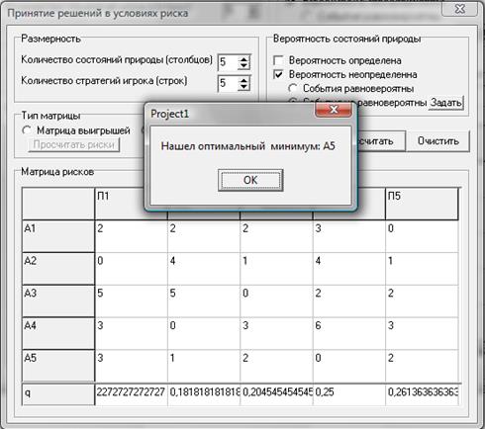Increase the number of player strategies (rows)

click(x=243, y=79)
